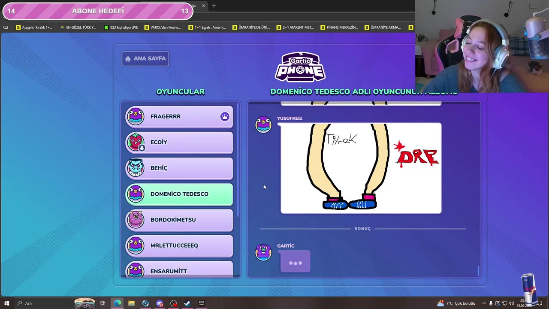Click the Gartic avatar near result
The width and height of the screenshot is (549, 309).
[x=263, y=252]
